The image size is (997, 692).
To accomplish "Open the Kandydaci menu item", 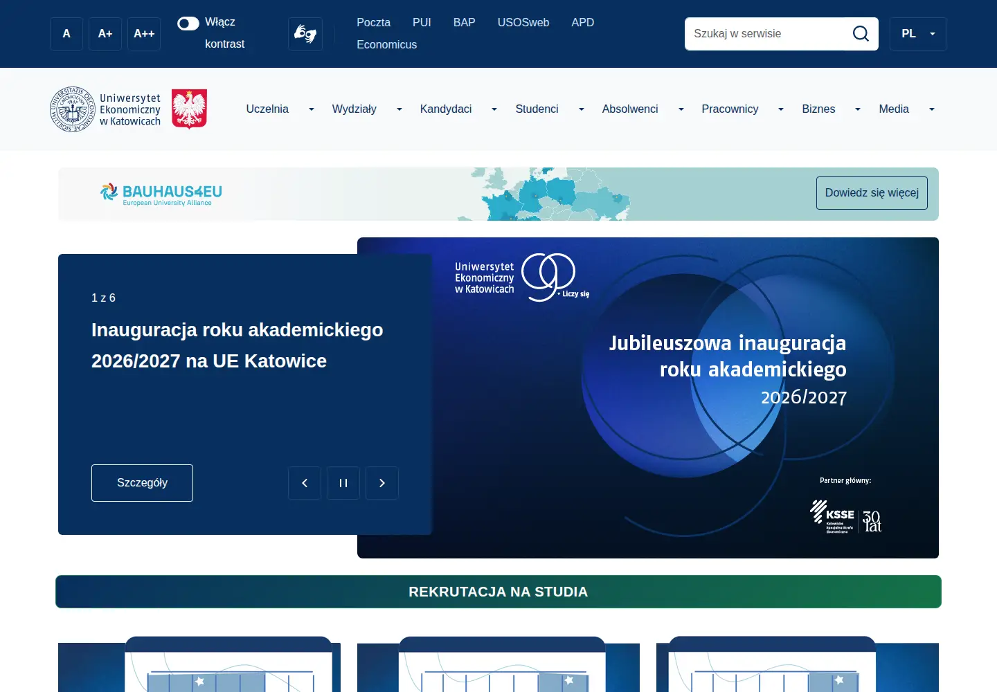I will tap(446, 109).
